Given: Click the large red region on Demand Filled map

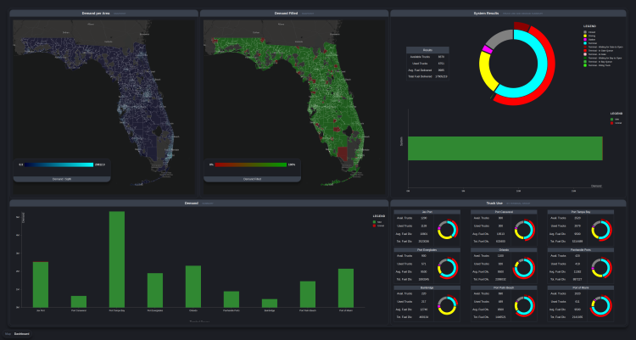Looking at the screenshot, I should (x=343, y=153).
